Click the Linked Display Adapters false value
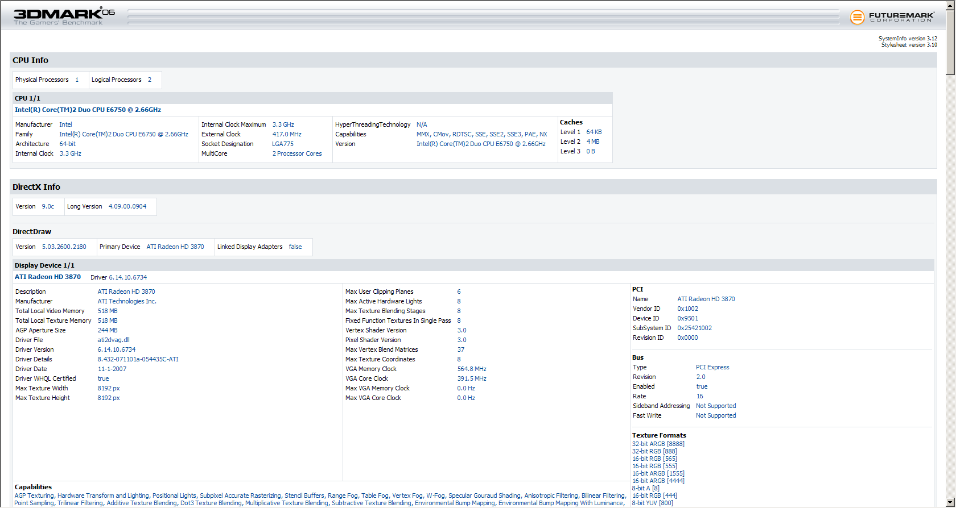 pos(295,247)
